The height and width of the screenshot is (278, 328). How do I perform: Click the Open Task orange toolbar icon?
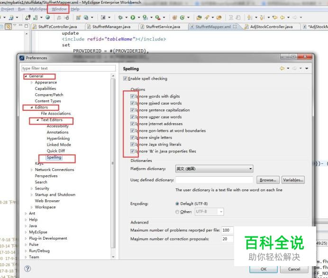(x=219, y=18)
